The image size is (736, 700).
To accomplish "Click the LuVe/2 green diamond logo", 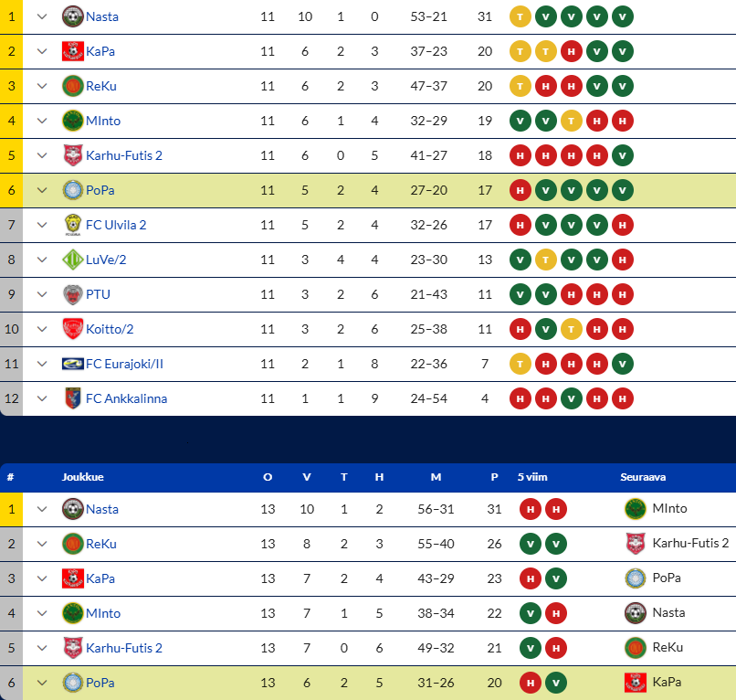I will [73, 260].
